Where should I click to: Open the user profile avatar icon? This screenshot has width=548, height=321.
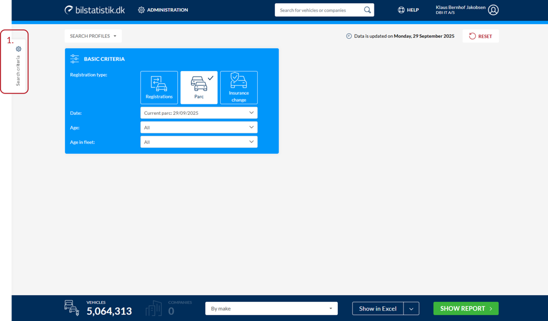point(493,10)
